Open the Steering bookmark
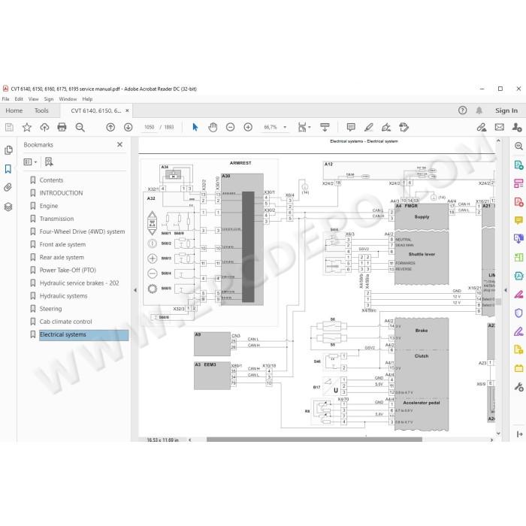526x526 pixels. [x=50, y=309]
